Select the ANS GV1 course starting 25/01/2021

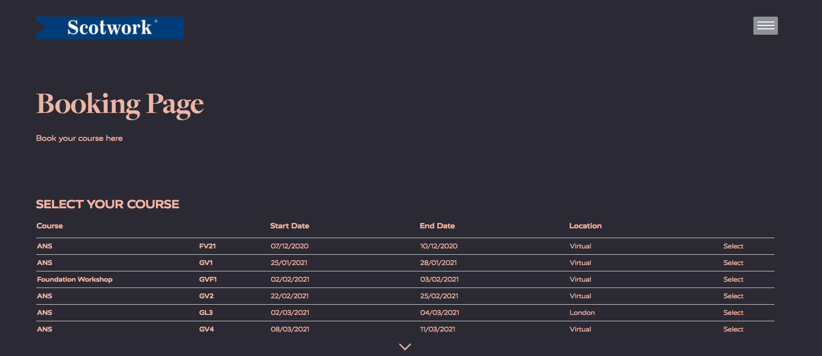[733, 263]
